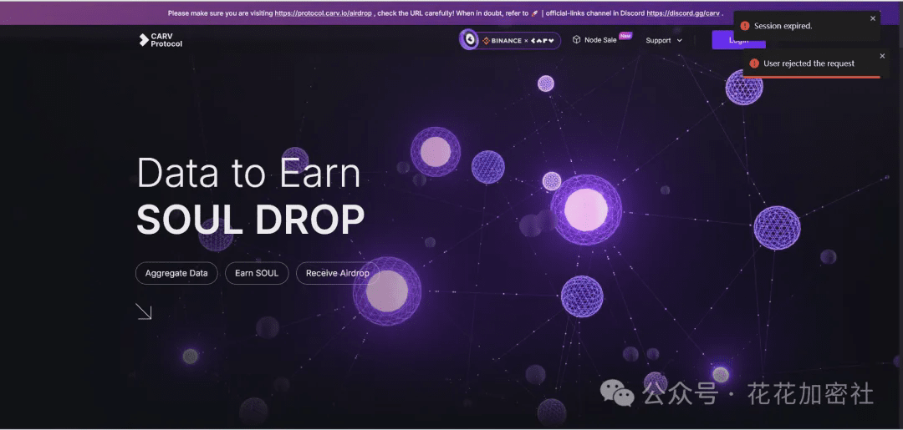Viewport: 903px width, 430px height.
Task: Dismiss the Session expired notification
Action: click(x=872, y=18)
